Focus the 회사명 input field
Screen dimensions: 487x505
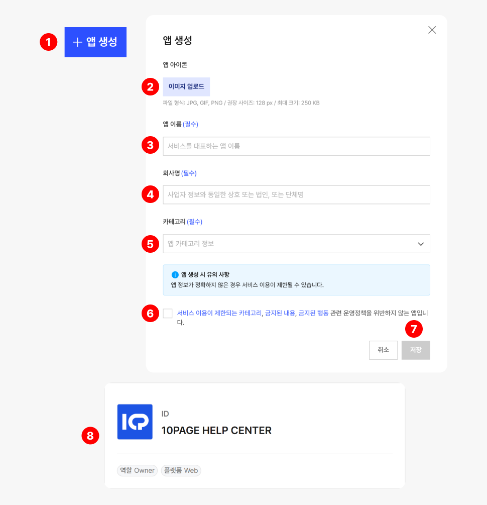(x=296, y=194)
